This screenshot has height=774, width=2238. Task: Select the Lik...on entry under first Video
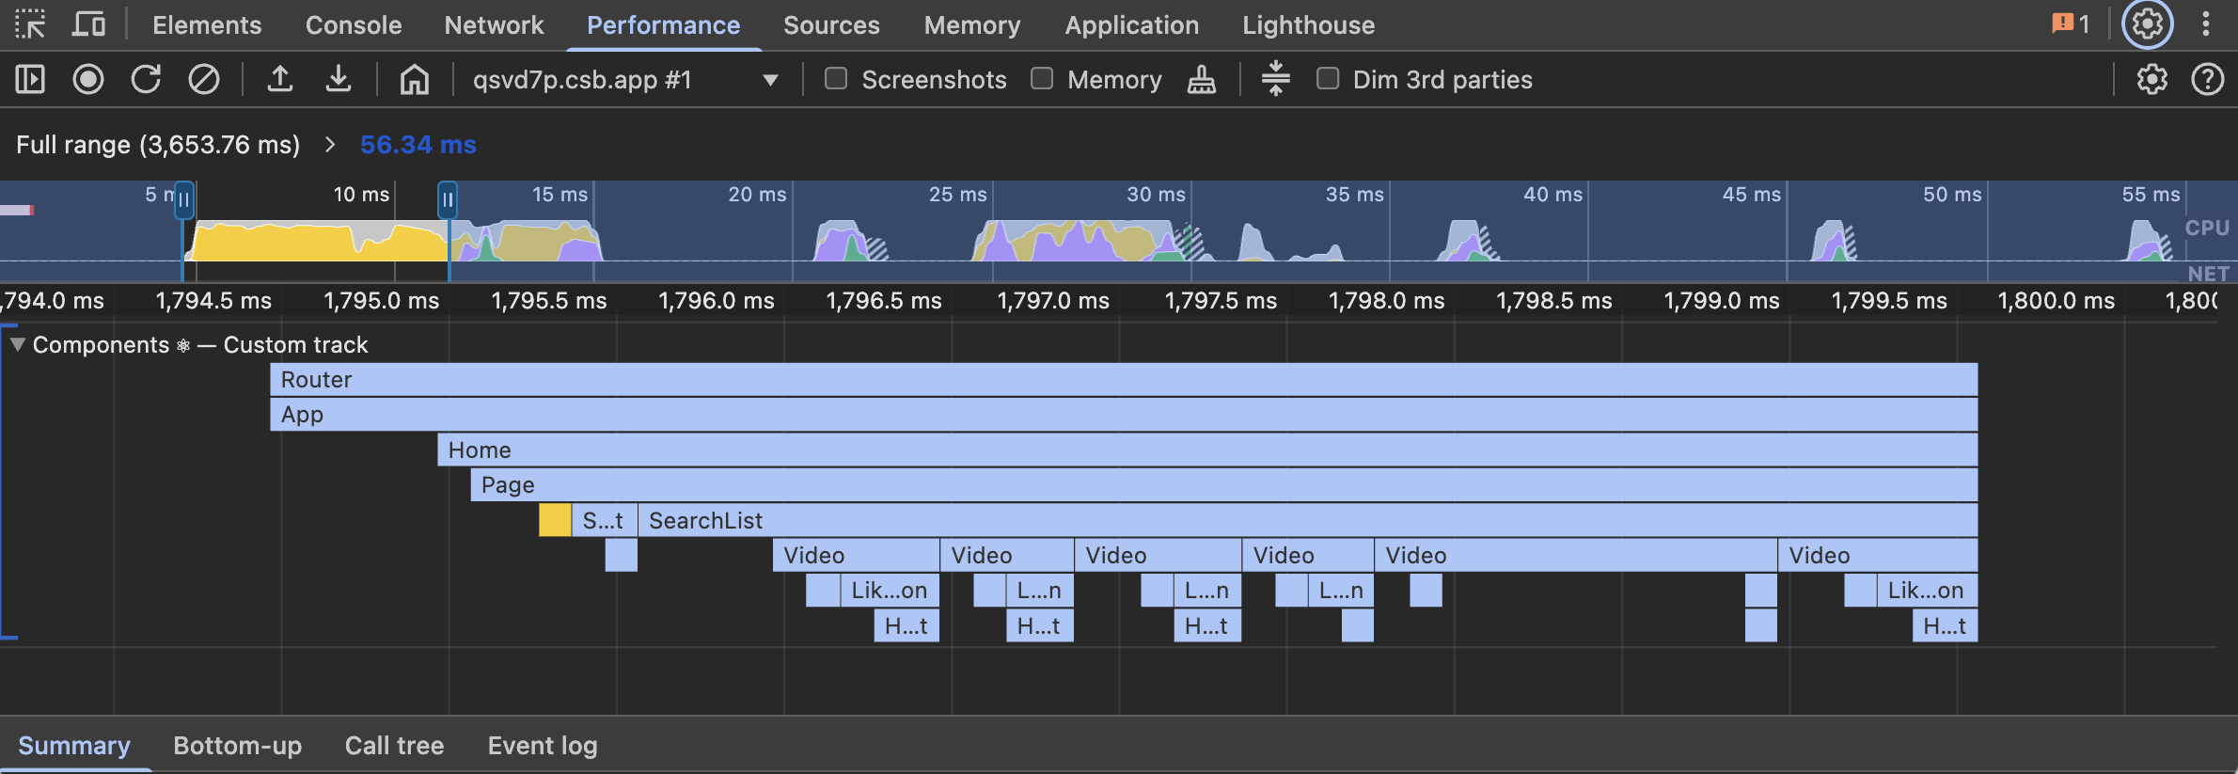[889, 591]
